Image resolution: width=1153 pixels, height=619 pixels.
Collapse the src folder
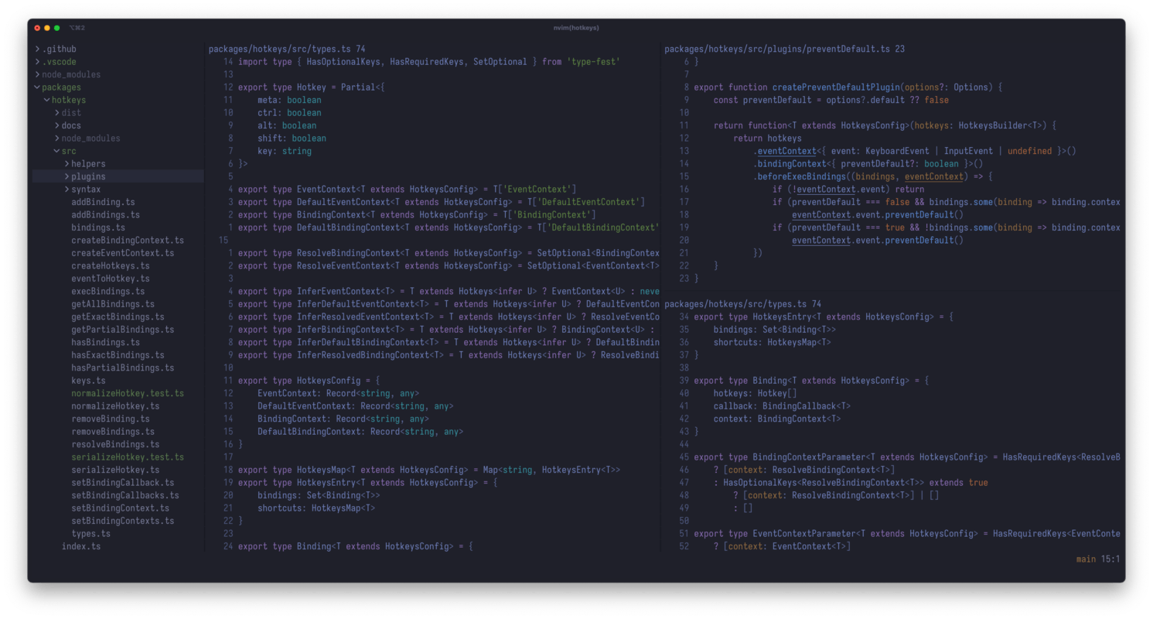click(x=56, y=151)
